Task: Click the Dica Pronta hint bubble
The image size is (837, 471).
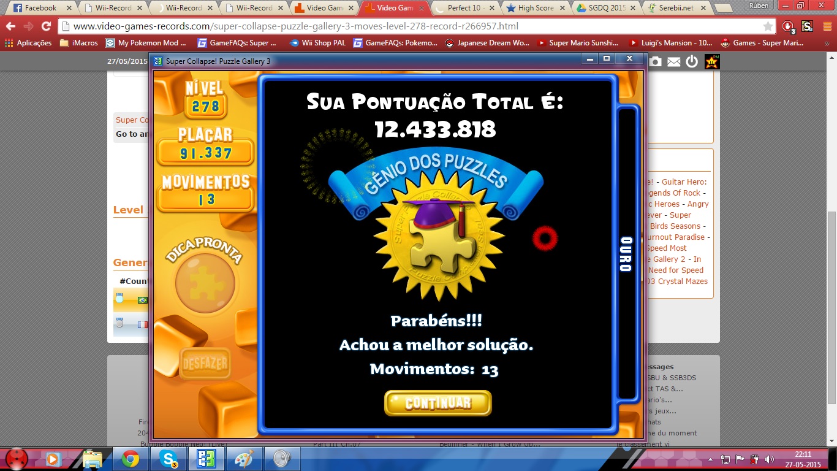Action: 205,283
